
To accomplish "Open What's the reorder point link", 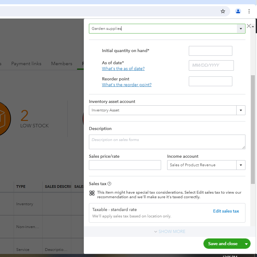I will [127, 85].
